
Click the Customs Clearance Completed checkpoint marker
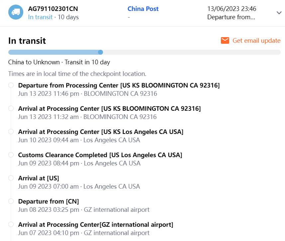[x=11, y=155]
